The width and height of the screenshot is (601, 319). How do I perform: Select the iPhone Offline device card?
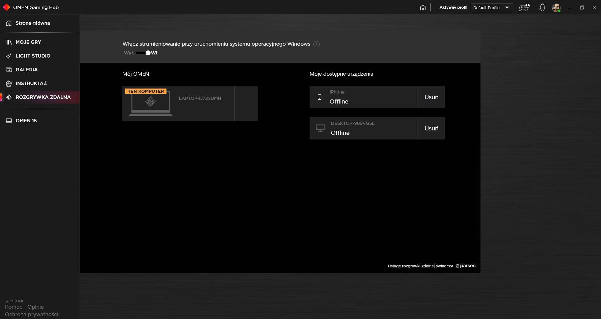pyautogui.click(x=363, y=97)
